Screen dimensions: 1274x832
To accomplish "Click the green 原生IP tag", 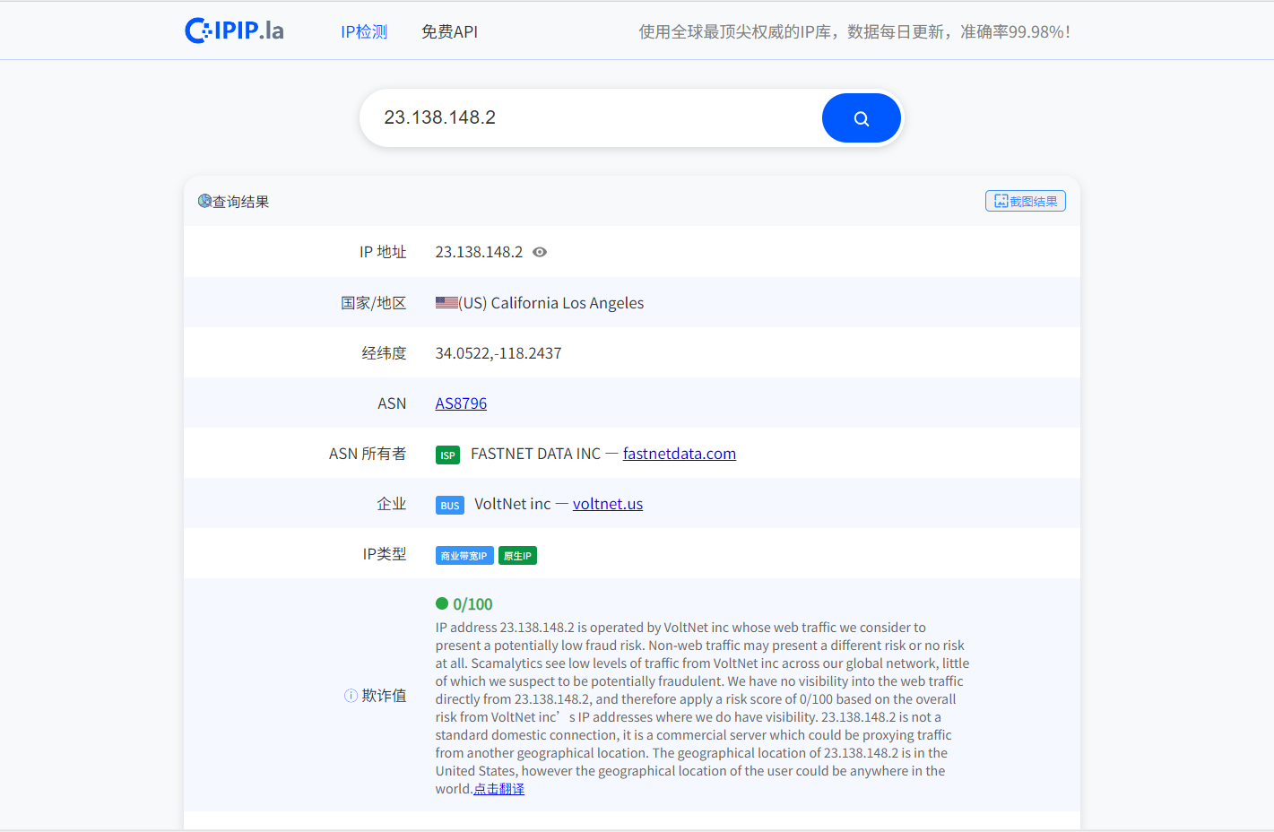I will [517, 556].
